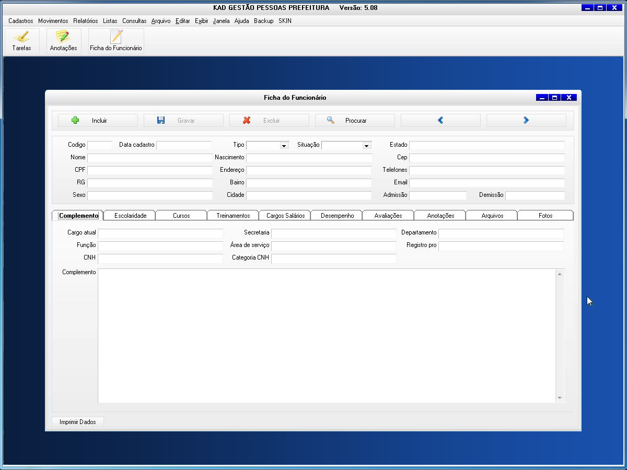Click the Departamento input field
Image resolution: width=627 pixels, height=470 pixels.
[x=501, y=233]
